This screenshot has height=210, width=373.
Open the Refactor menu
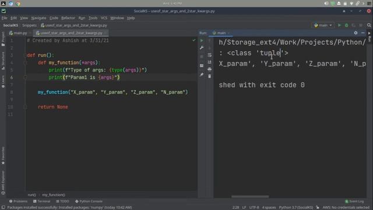click(68, 18)
